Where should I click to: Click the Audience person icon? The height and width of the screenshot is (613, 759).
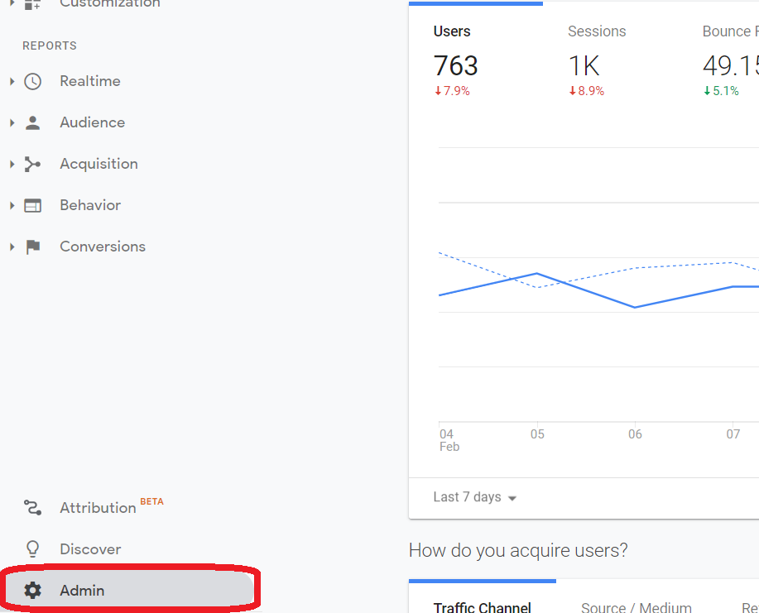tap(33, 123)
